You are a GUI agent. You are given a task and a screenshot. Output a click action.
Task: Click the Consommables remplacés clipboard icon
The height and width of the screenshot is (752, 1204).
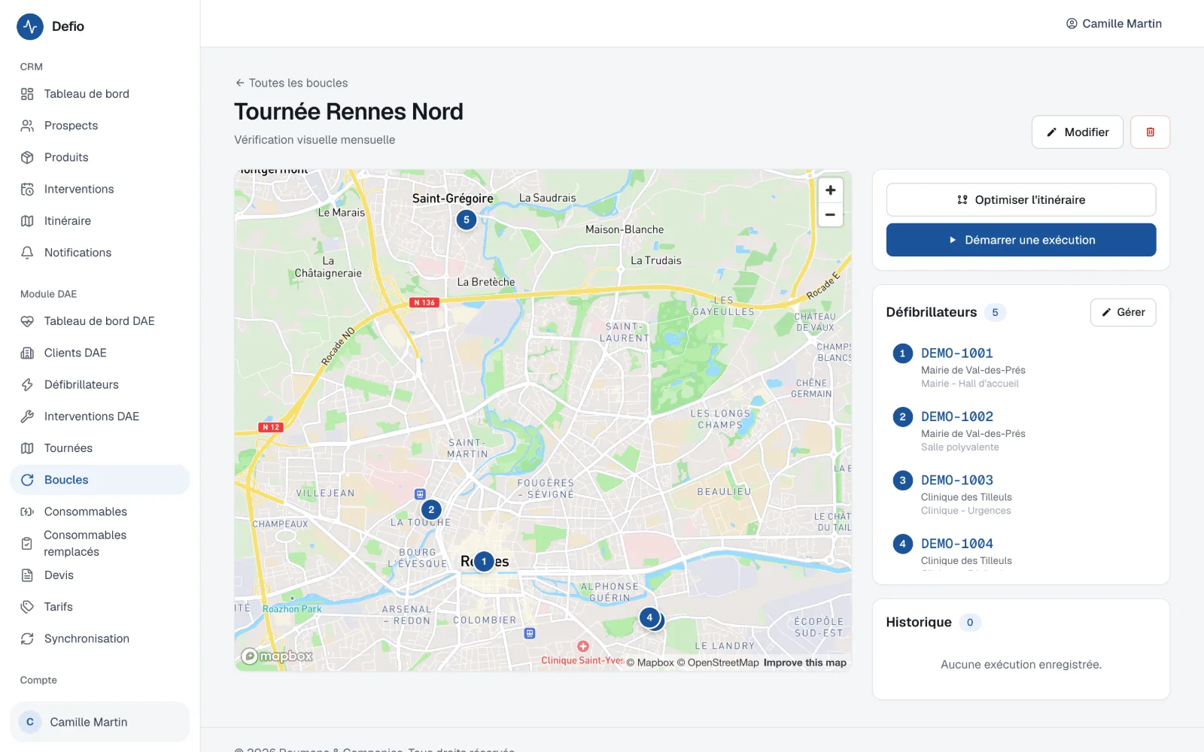[x=27, y=543]
